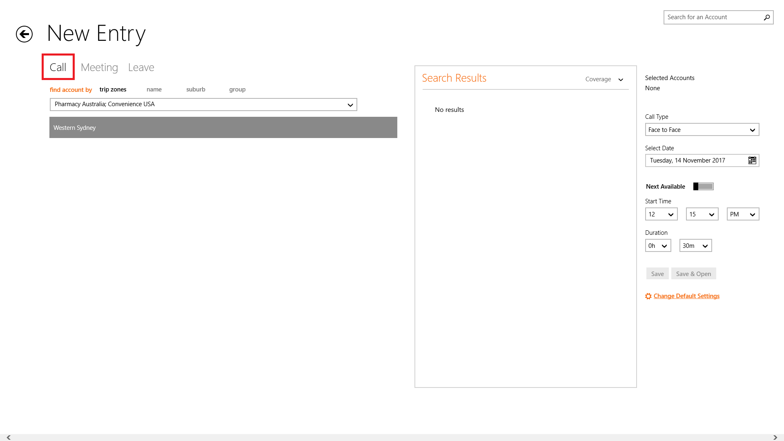Switch to the Leave tab

141,67
